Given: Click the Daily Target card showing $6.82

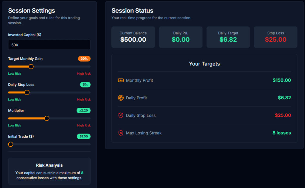Looking at the screenshot, I should pyautogui.click(x=228, y=37).
